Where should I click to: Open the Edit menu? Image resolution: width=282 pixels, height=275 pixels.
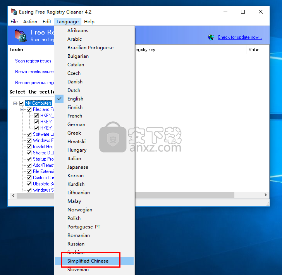[47, 22]
